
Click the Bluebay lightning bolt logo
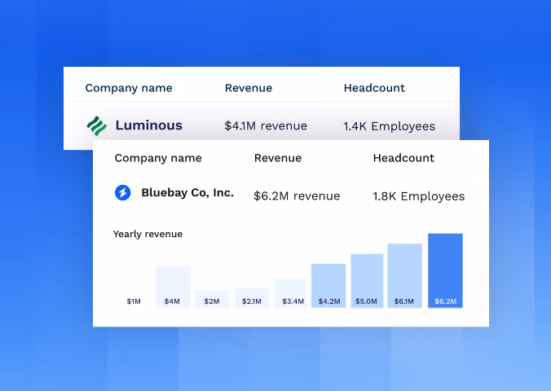tap(122, 193)
